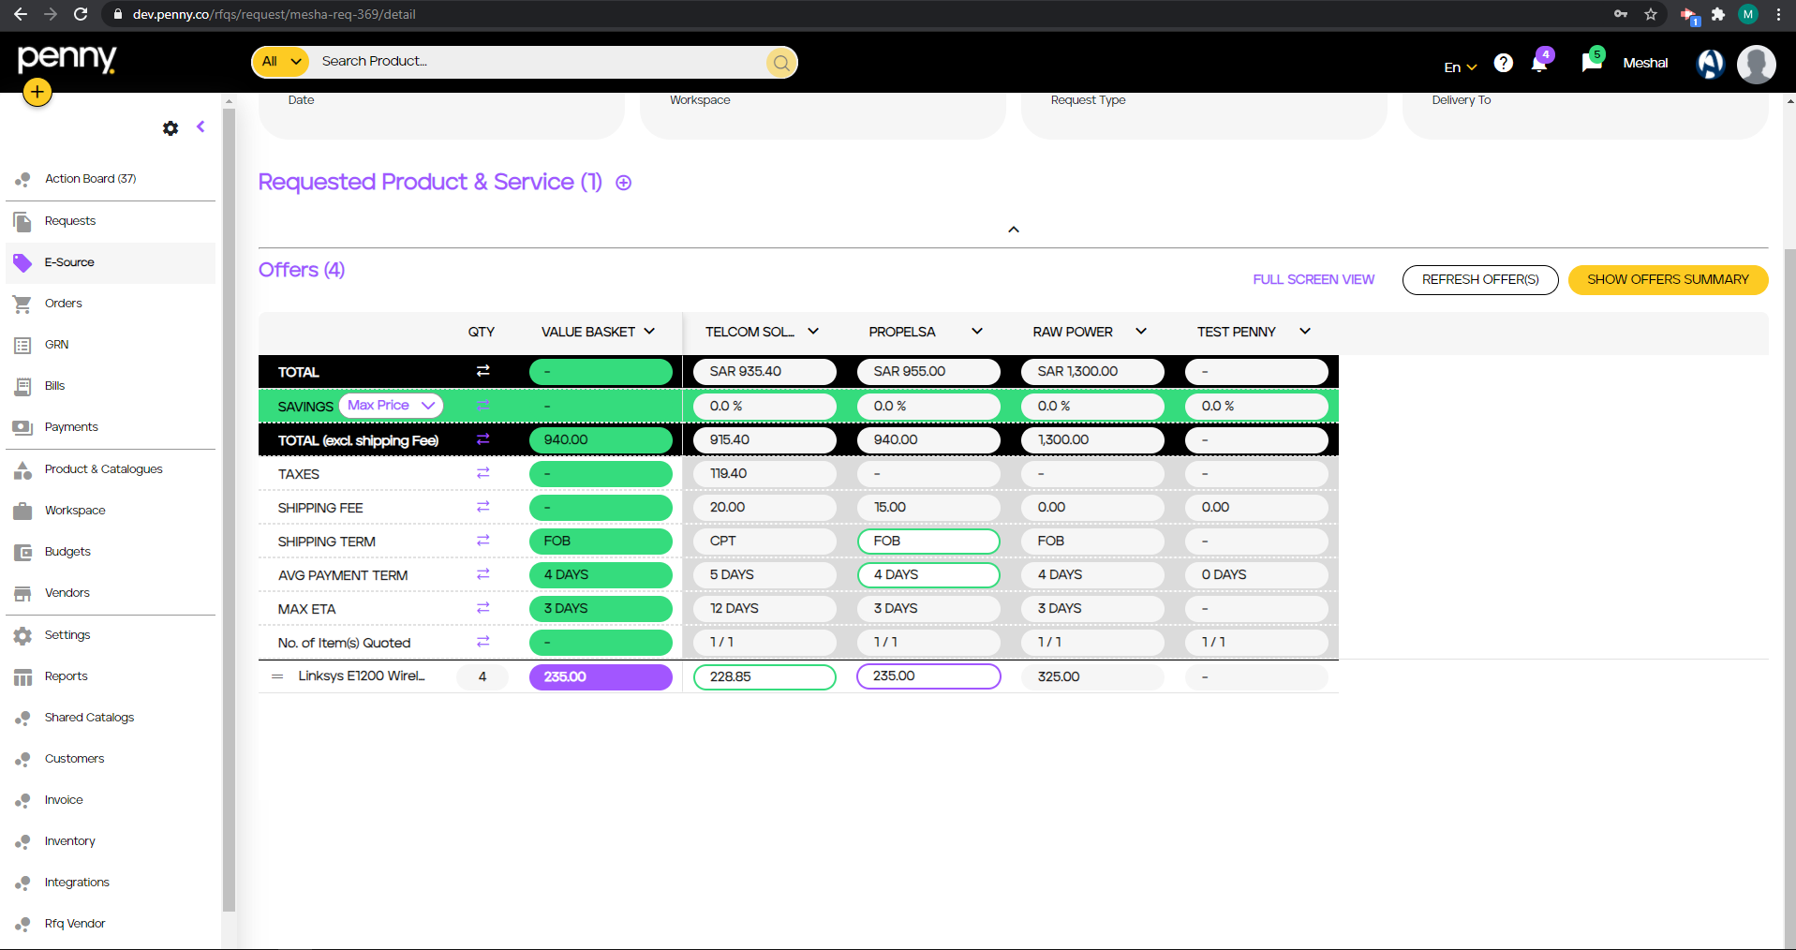Select Telcom offer price 228.85
Image resolution: width=1796 pixels, height=950 pixels.
coord(764,676)
